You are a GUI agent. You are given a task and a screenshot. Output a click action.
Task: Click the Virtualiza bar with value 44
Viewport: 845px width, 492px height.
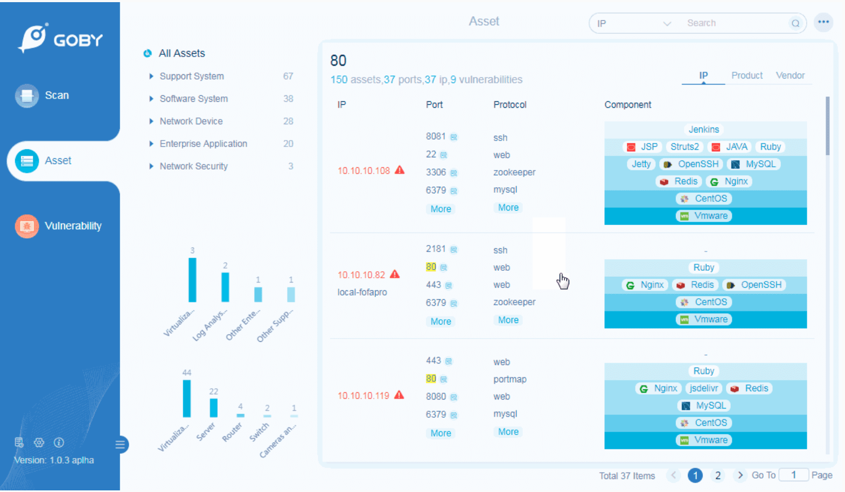click(186, 399)
